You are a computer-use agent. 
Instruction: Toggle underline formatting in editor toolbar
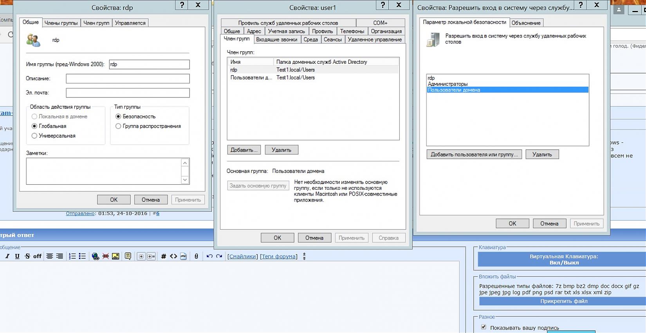pos(17,256)
